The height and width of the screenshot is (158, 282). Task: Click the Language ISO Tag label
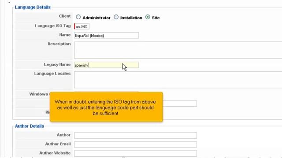pos(53,26)
